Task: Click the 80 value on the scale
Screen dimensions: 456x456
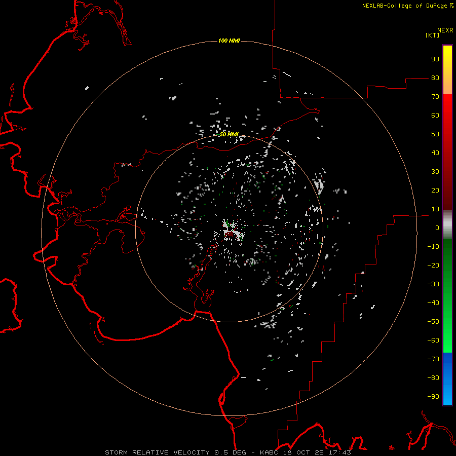Action: click(x=435, y=78)
